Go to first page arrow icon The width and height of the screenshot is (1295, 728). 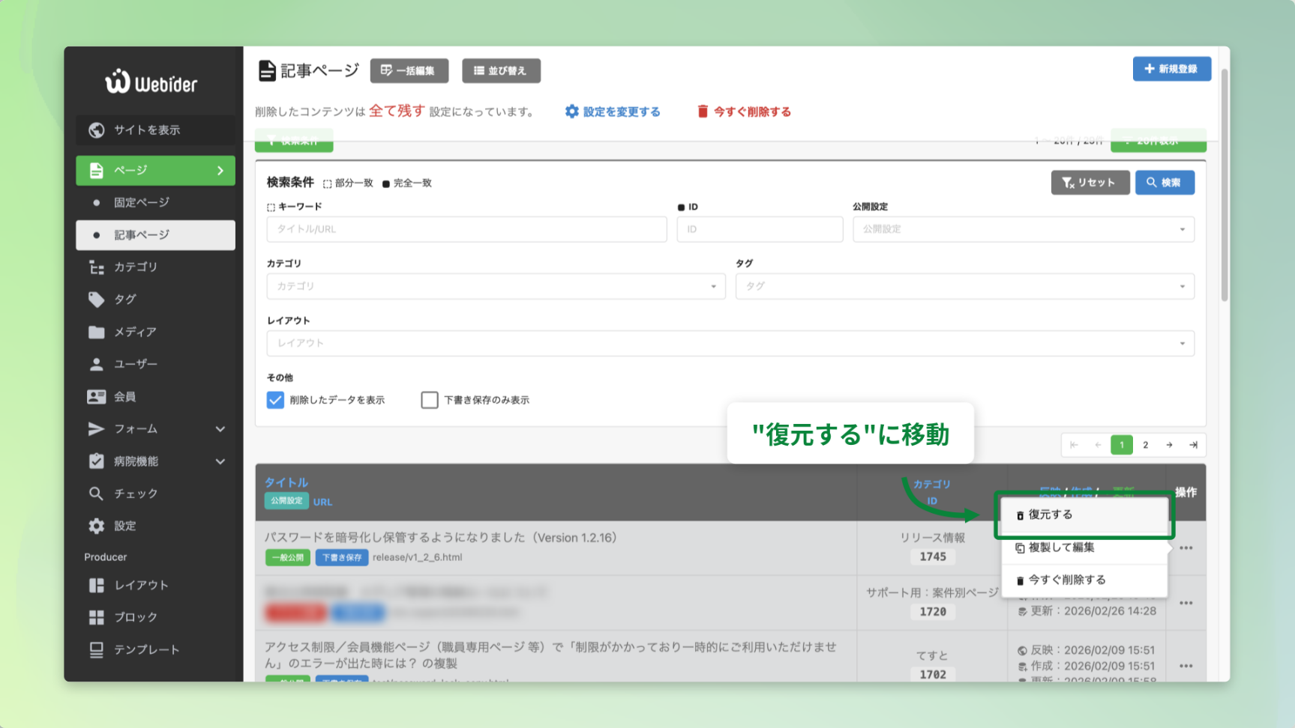(1074, 445)
